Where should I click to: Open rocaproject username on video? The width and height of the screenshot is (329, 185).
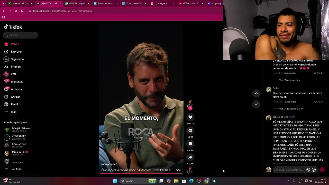tap(109, 164)
